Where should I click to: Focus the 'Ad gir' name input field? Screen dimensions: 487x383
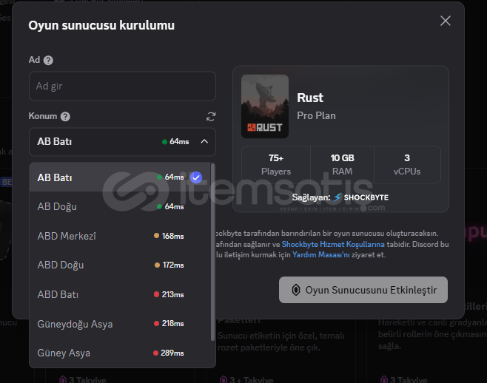coord(122,86)
